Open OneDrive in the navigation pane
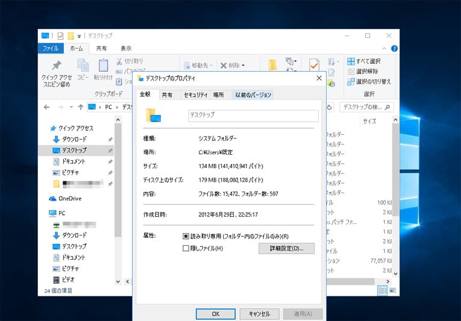Viewport: 461px width, 321px height. (x=69, y=199)
